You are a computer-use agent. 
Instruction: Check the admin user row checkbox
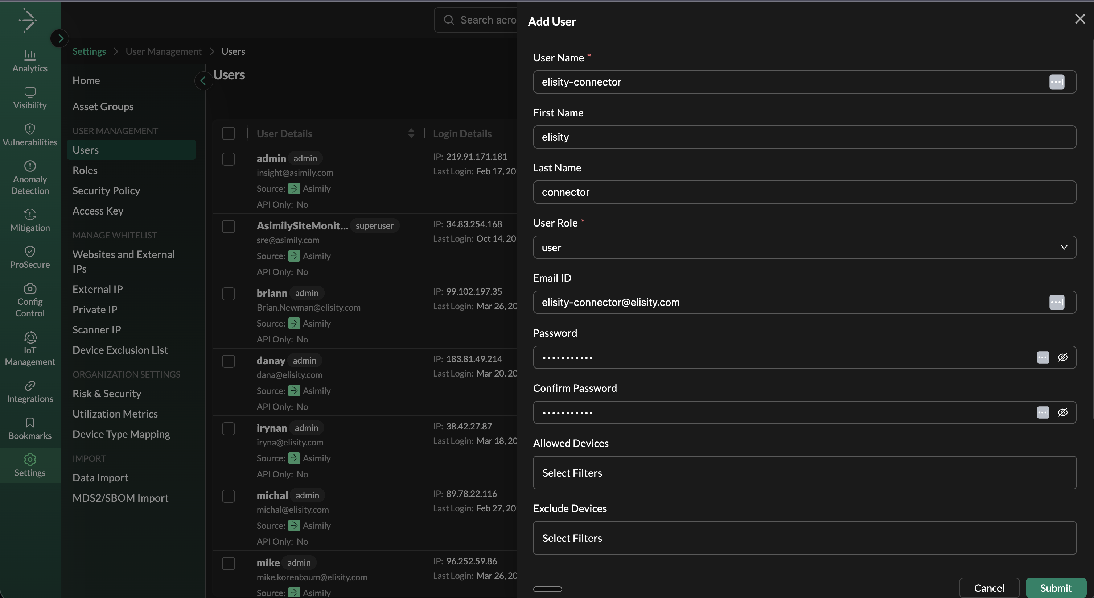point(229,159)
